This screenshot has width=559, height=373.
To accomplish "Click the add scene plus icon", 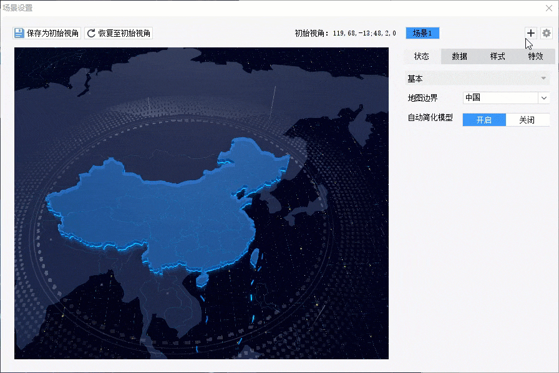I will coord(530,33).
